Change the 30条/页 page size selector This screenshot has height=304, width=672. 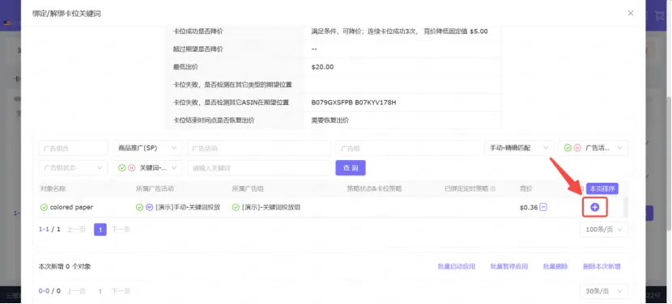click(604, 291)
